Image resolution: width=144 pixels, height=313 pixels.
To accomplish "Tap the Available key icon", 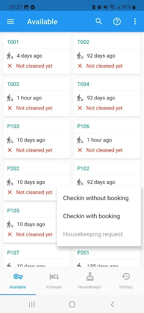I will click(18, 277).
